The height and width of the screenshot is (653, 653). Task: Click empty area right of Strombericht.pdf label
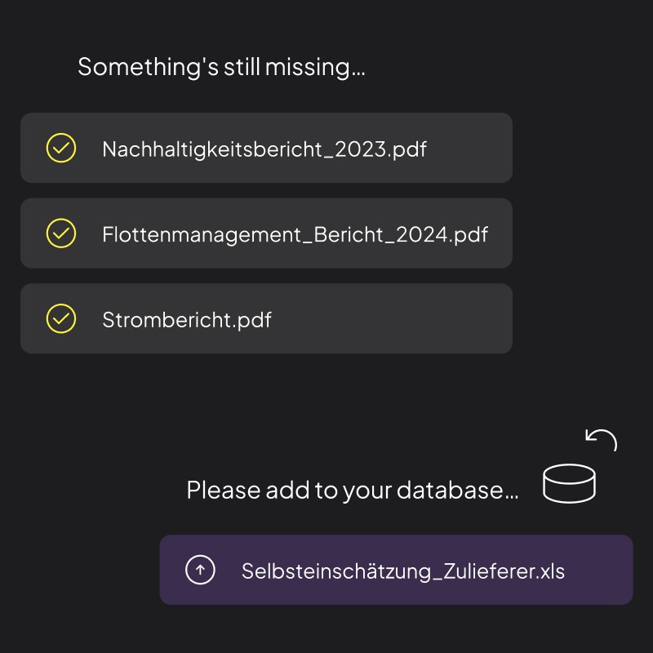pos(392,318)
